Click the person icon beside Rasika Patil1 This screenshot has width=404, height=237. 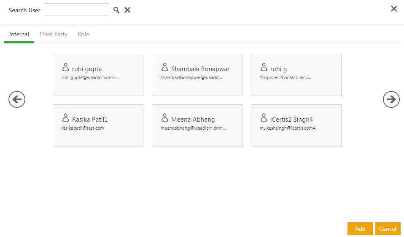pyautogui.click(x=66, y=118)
